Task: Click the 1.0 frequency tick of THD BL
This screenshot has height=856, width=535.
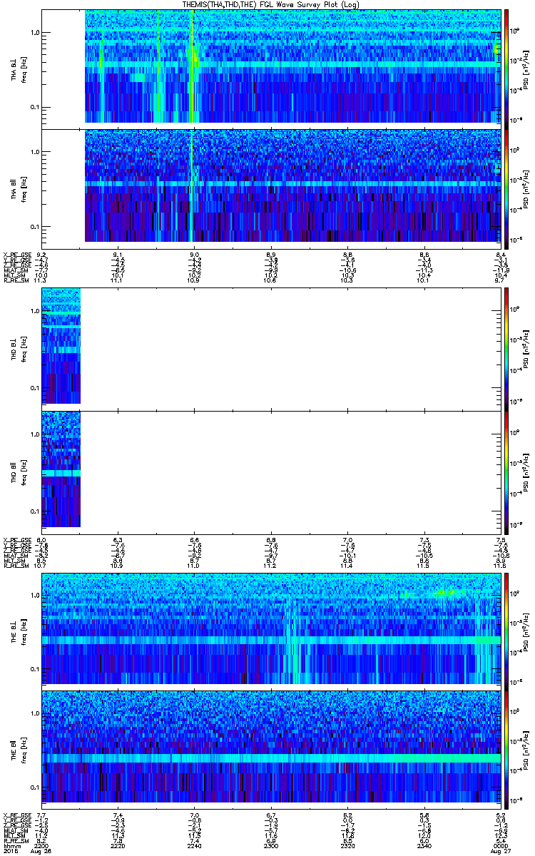Action: (35, 311)
